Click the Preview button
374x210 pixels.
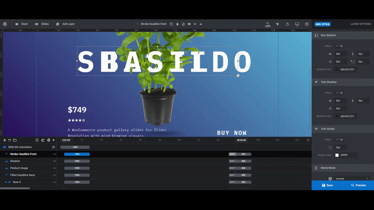coord(359,185)
